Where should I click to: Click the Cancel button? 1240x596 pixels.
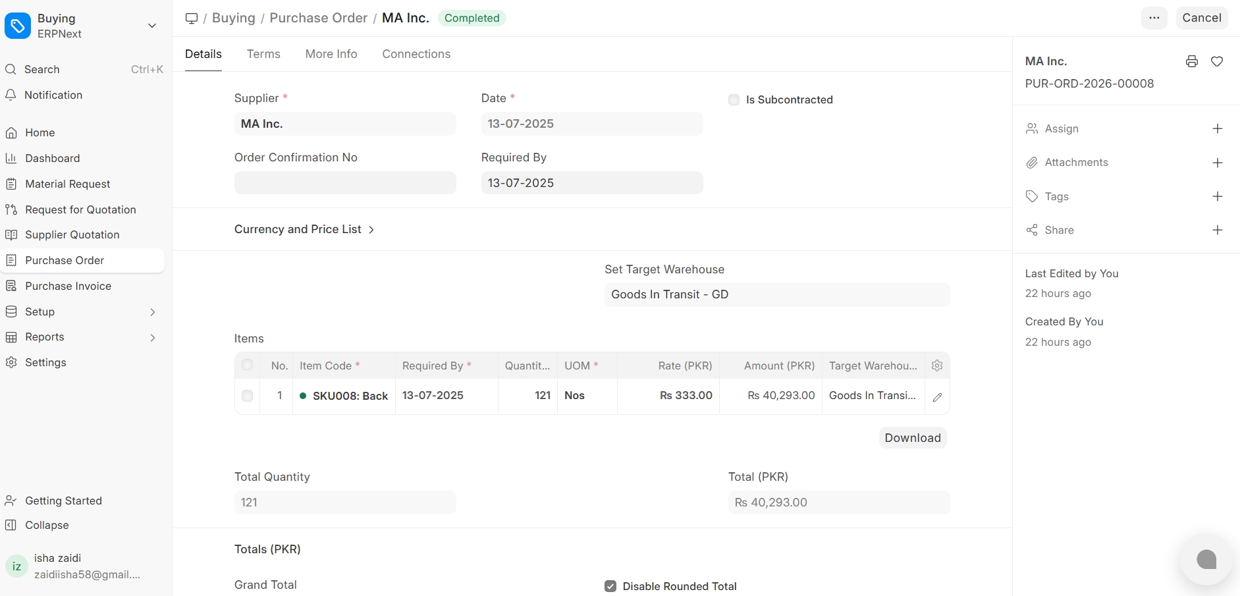point(1202,18)
